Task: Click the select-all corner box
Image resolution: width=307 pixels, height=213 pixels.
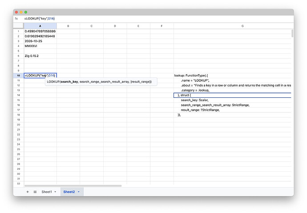Action: click(18, 26)
